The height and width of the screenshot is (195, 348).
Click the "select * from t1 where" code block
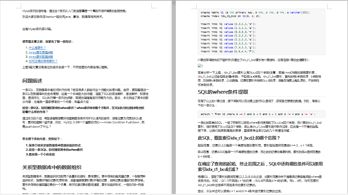pos(262,114)
